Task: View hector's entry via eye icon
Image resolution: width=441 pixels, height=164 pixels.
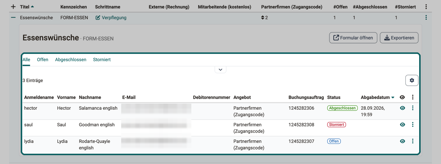Action: 403,108
